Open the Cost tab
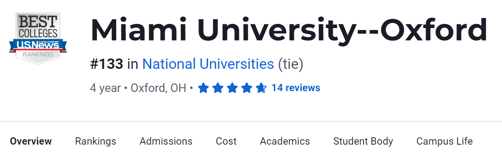Image resolution: width=502 pixels, height=155 pixels. point(226,141)
